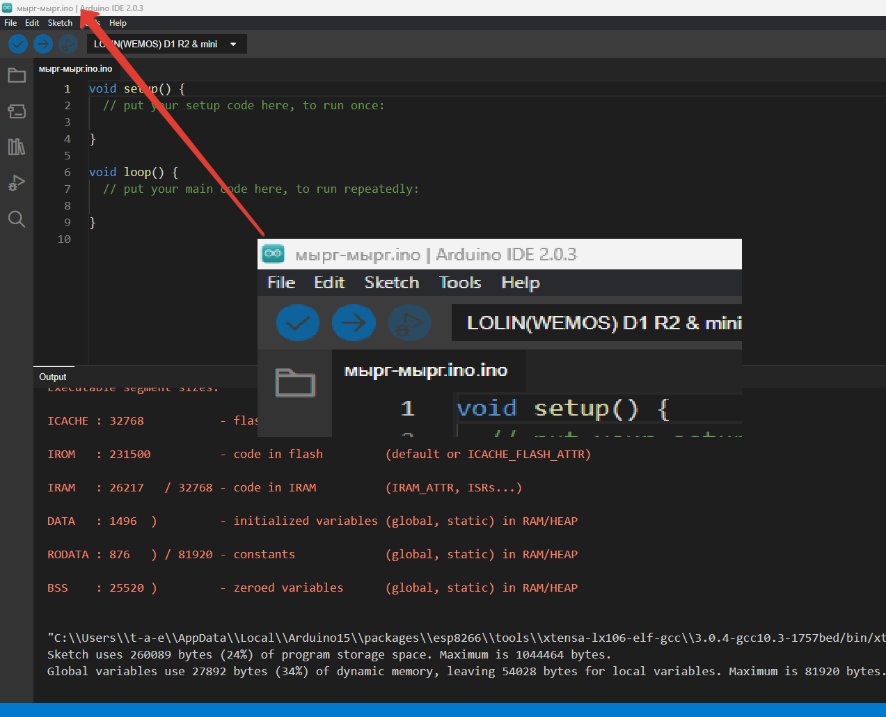The width and height of the screenshot is (886, 717).
Task: Click the 'zeroed variables' output text
Action: 288,588
